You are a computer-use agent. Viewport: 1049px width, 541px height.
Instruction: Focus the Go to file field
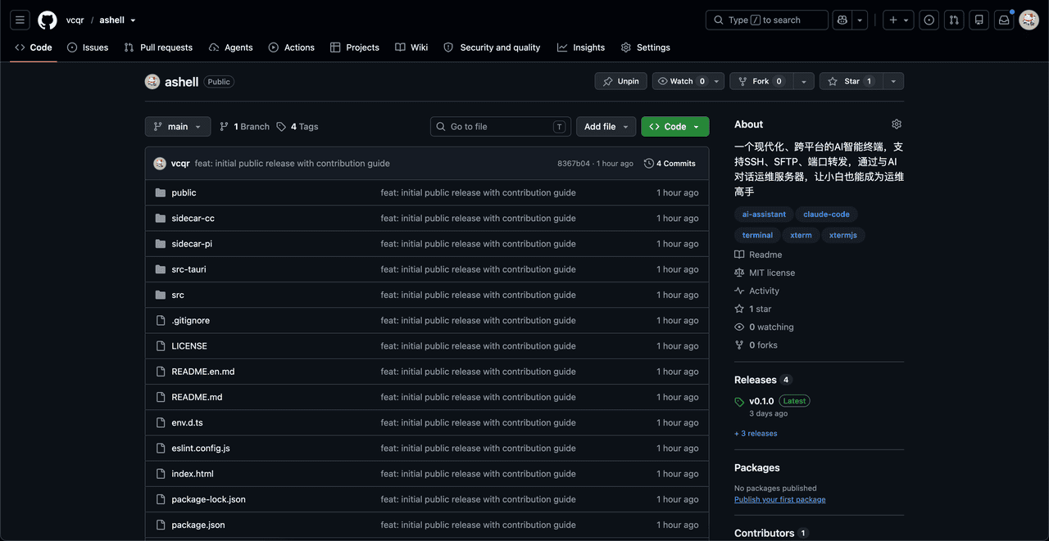tap(501, 127)
